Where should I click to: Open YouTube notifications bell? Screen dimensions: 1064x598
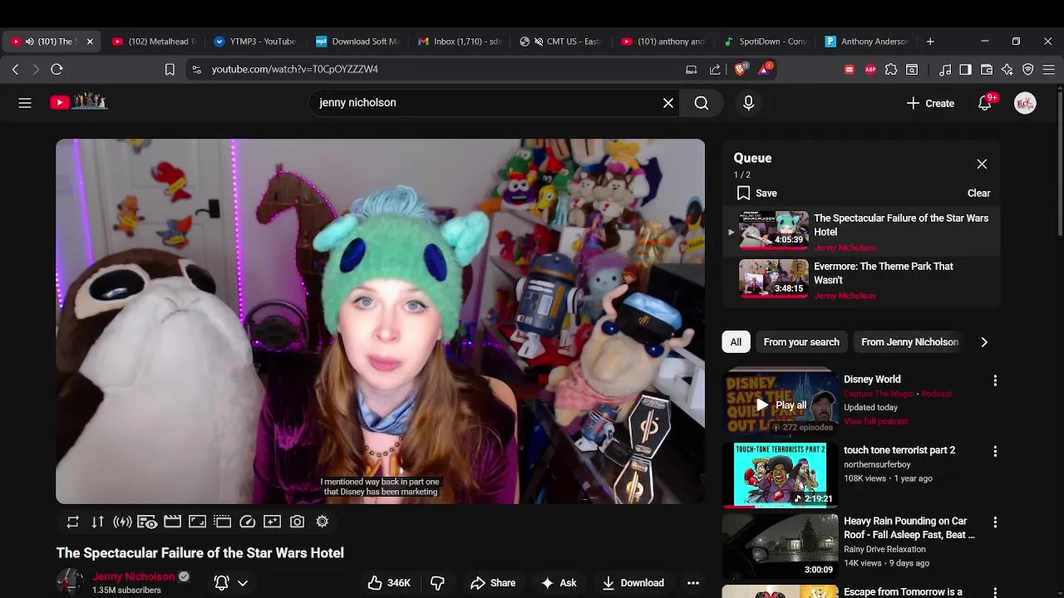tap(985, 103)
